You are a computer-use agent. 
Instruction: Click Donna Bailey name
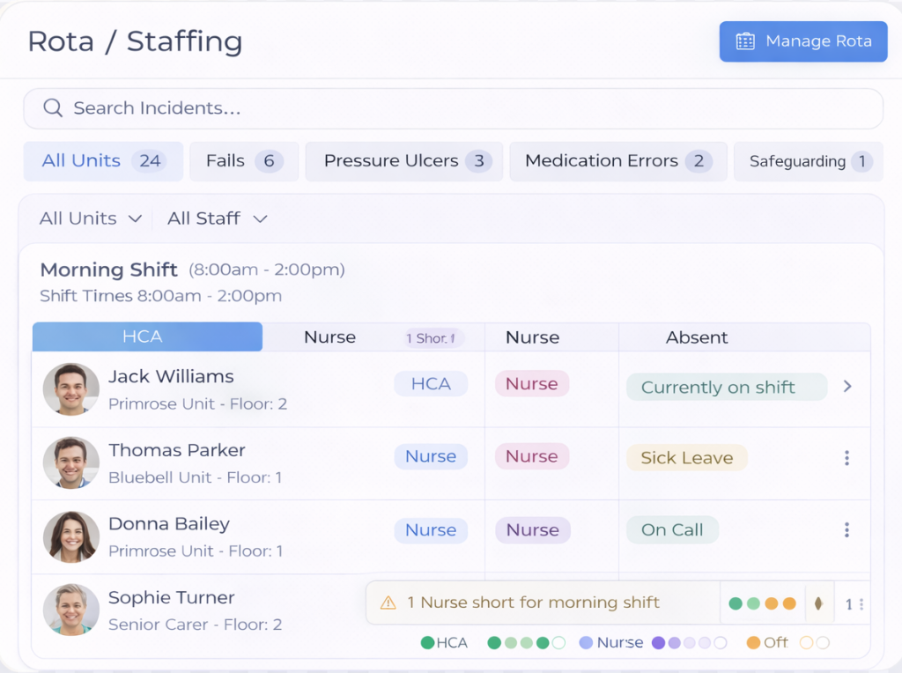tap(169, 523)
